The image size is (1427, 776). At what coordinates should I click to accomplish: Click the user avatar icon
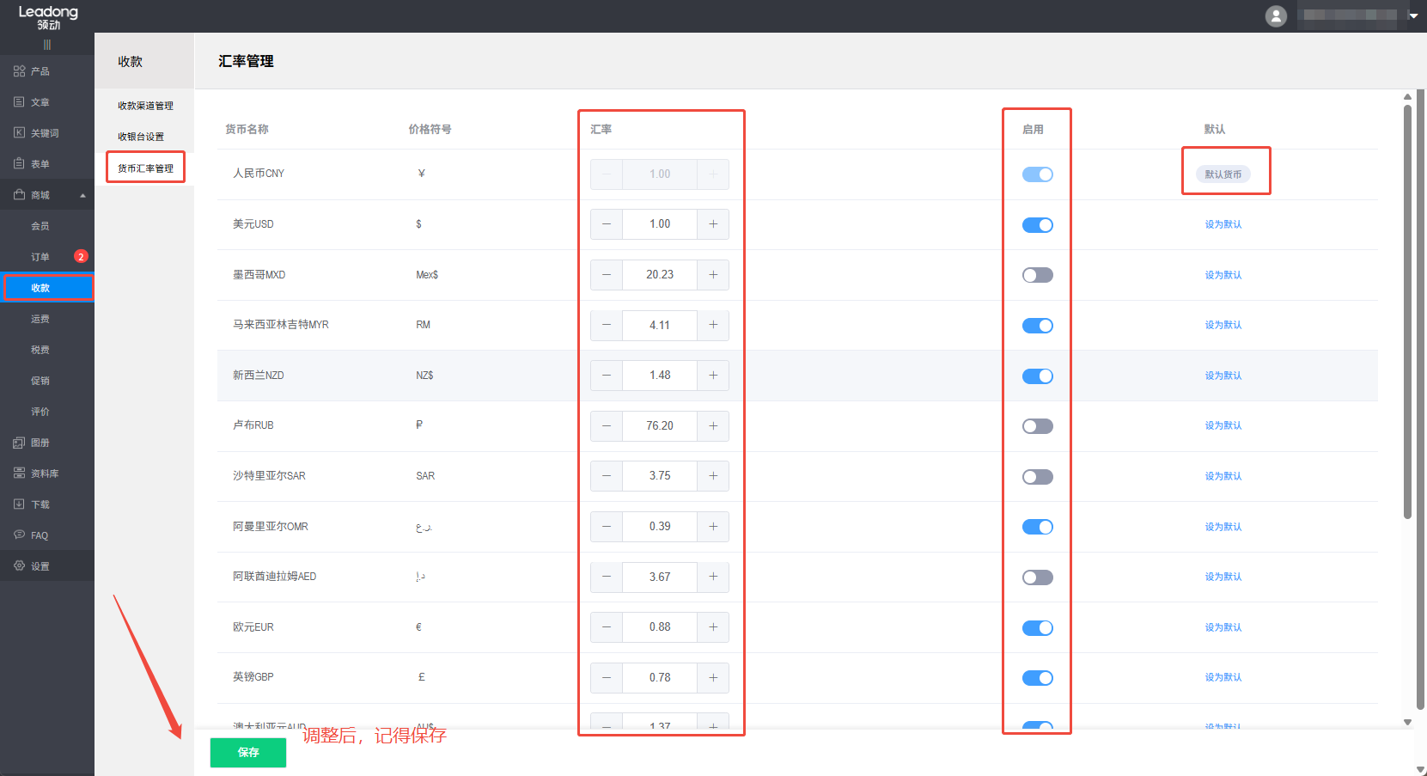coord(1276,15)
